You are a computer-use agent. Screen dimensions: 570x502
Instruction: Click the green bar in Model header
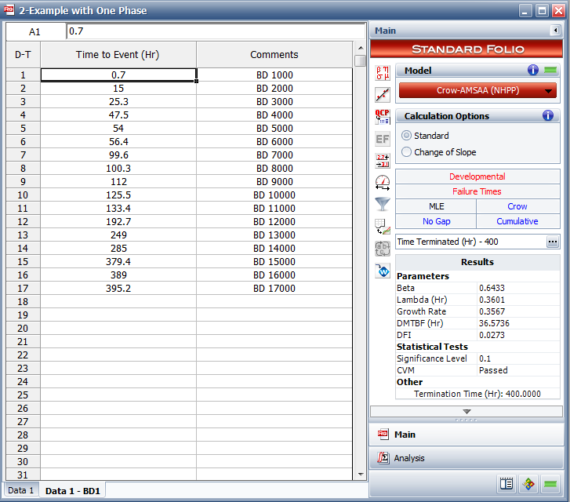(550, 70)
